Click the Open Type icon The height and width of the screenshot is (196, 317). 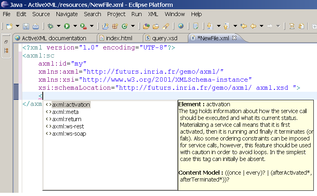click(x=146, y=26)
